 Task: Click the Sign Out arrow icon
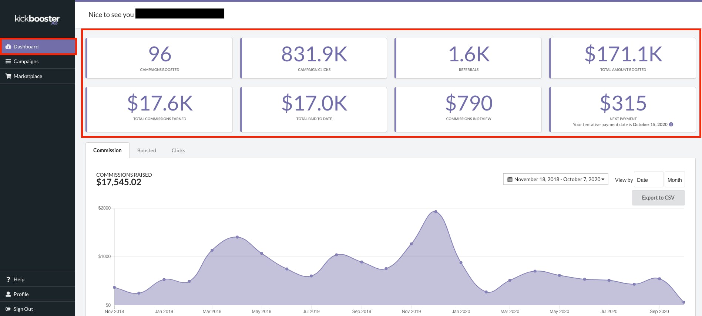[x=8, y=309]
